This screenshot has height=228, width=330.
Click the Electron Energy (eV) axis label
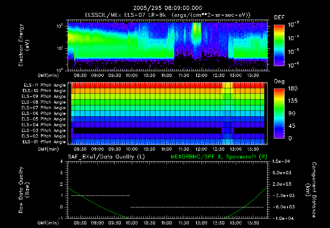24,45
